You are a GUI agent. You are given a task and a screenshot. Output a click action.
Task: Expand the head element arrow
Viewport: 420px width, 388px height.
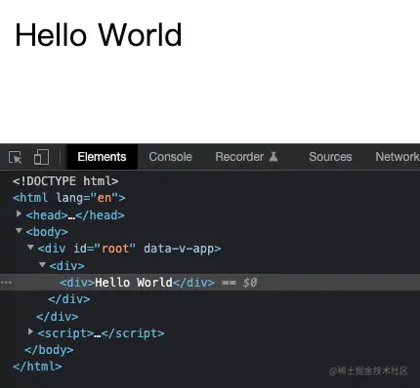point(19,213)
